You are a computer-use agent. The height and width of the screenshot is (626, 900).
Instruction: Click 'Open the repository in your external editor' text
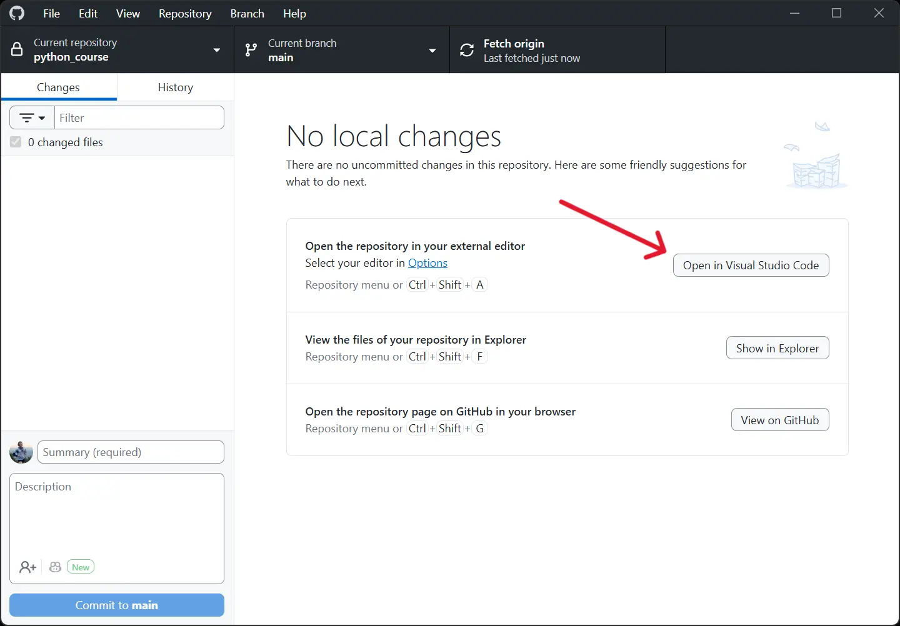point(415,246)
